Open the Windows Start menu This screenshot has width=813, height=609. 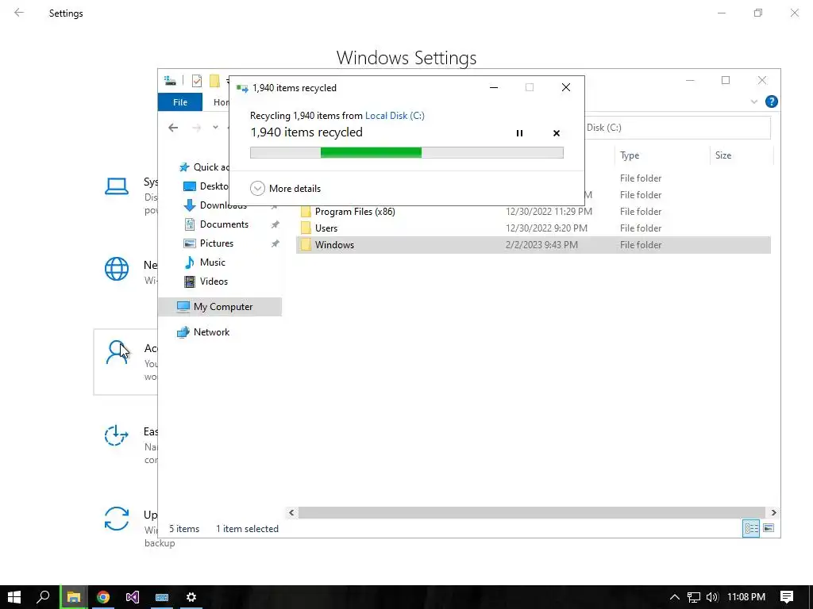click(x=14, y=597)
